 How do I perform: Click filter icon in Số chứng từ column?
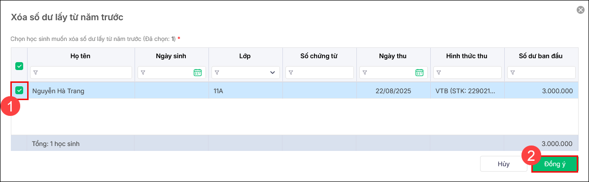coord(291,73)
